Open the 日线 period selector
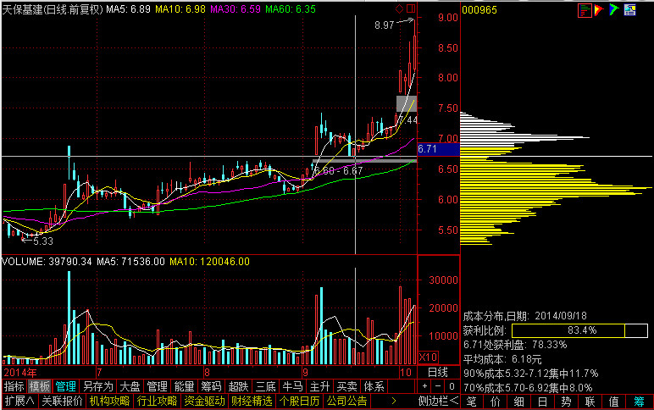This screenshot has width=654, height=410. [x=437, y=373]
